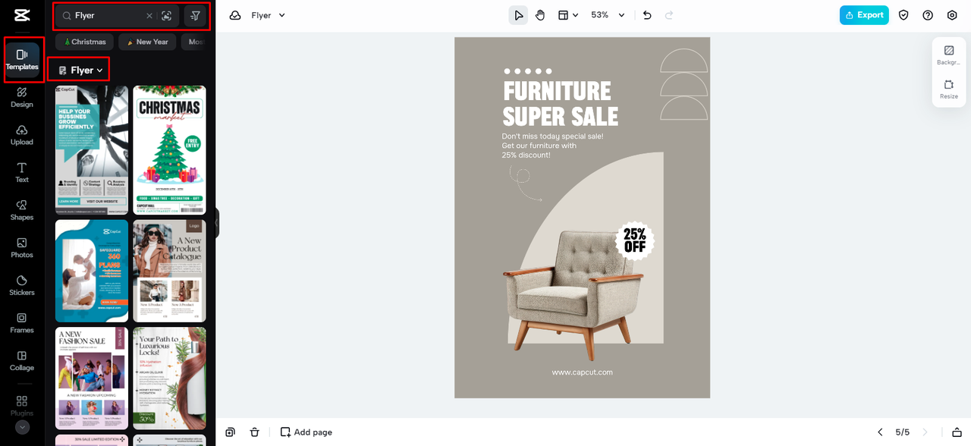Open the Frames panel
The width and height of the screenshot is (971, 446).
point(22,323)
